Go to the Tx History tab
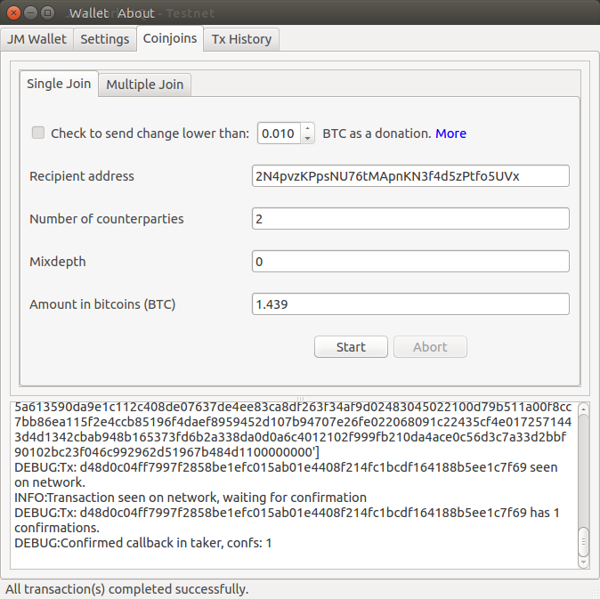Viewport: 600px width, 599px height. coord(241,39)
